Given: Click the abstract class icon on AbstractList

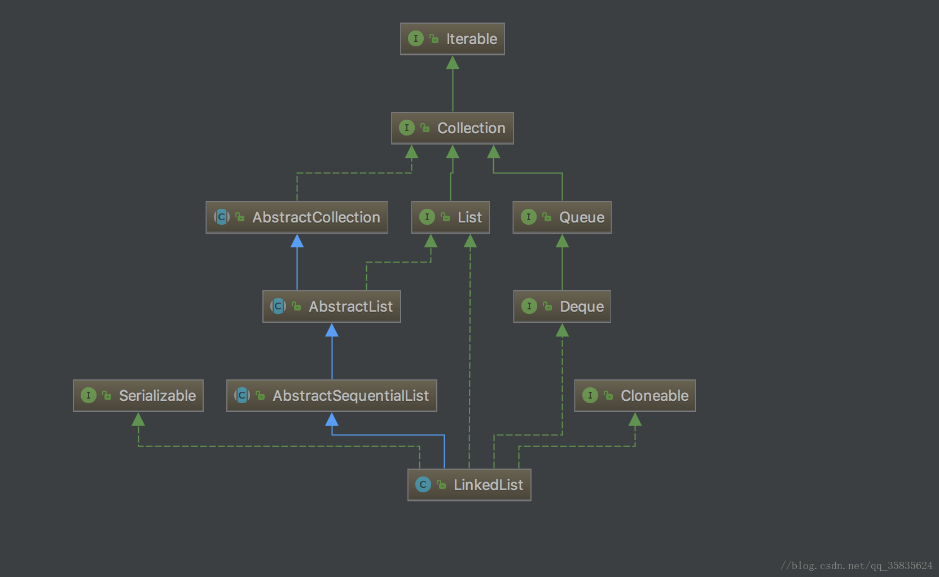Looking at the screenshot, I should (278, 306).
